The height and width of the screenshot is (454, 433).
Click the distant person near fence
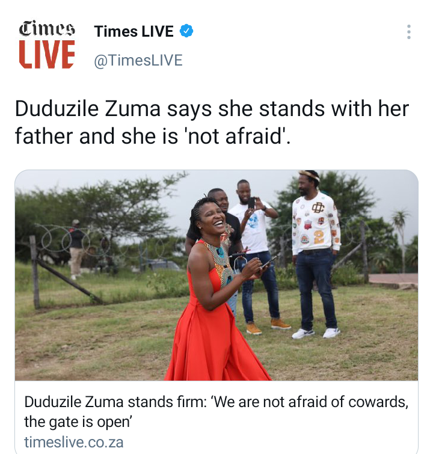76,249
